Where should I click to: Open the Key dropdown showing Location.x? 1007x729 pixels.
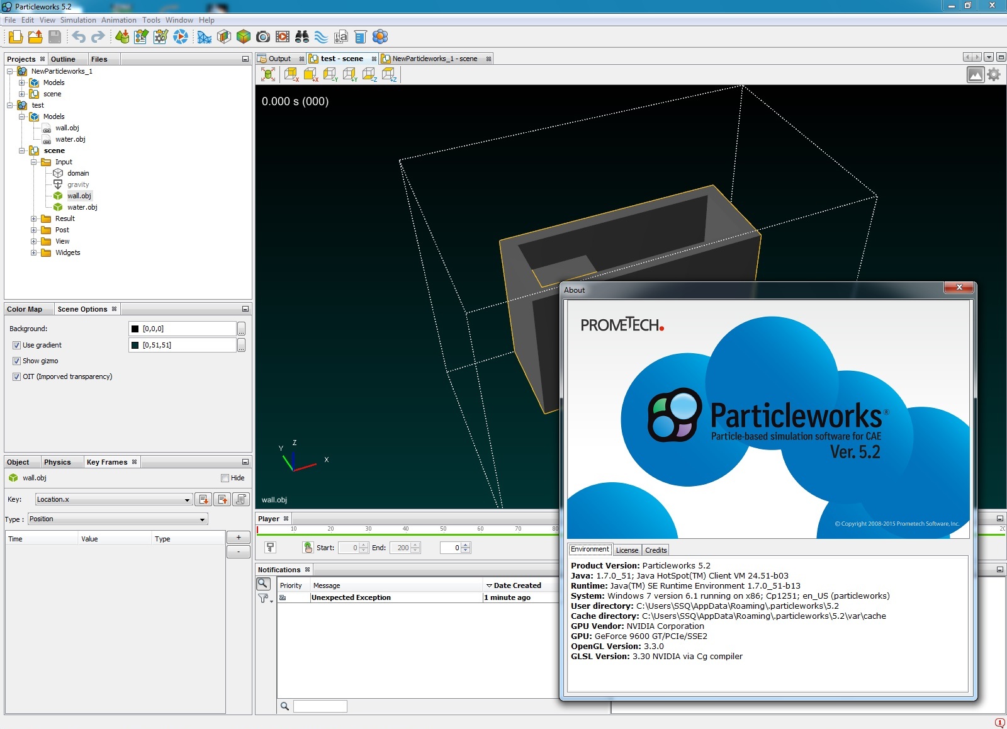(x=113, y=499)
